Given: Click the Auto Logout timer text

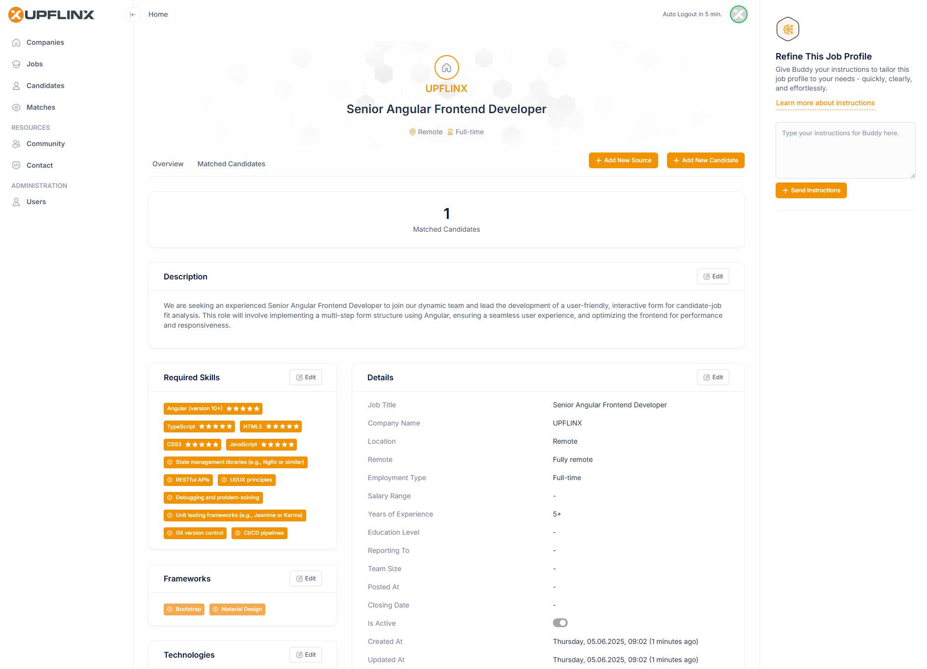Looking at the screenshot, I should click(x=692, y=14).
